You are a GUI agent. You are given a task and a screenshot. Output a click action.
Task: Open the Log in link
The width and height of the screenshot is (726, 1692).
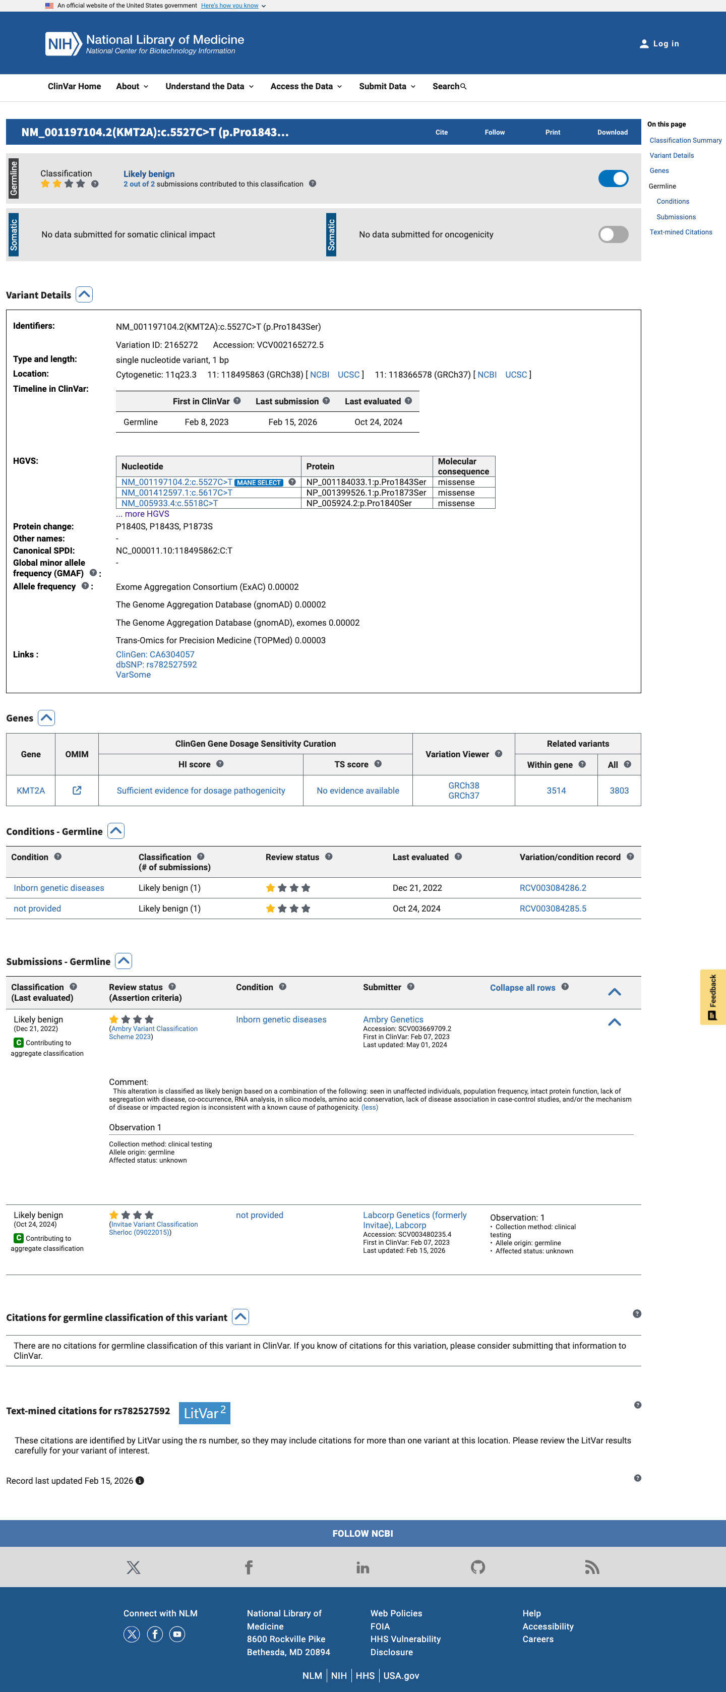pos(659,43)
